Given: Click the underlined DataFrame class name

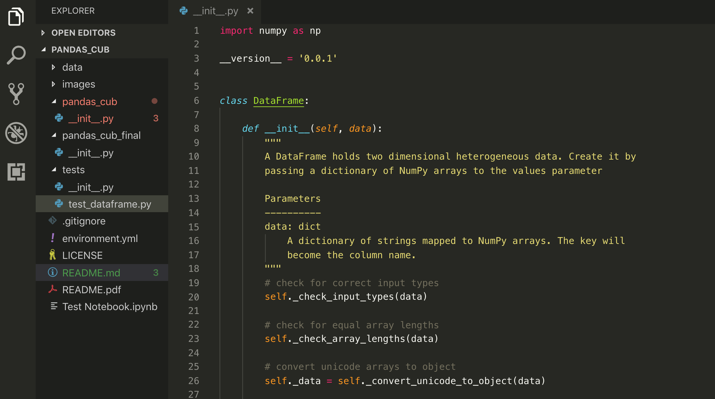Looking at the screenshot, I should pyautogui.click(x=278, y=101).
